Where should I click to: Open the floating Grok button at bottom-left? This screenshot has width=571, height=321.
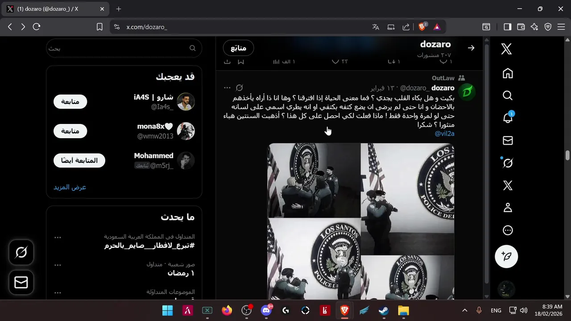point(21,252)
